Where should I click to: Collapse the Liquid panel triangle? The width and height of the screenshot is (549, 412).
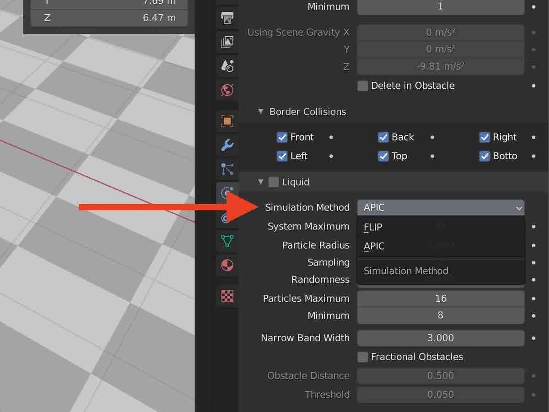[x=261, y=182]
